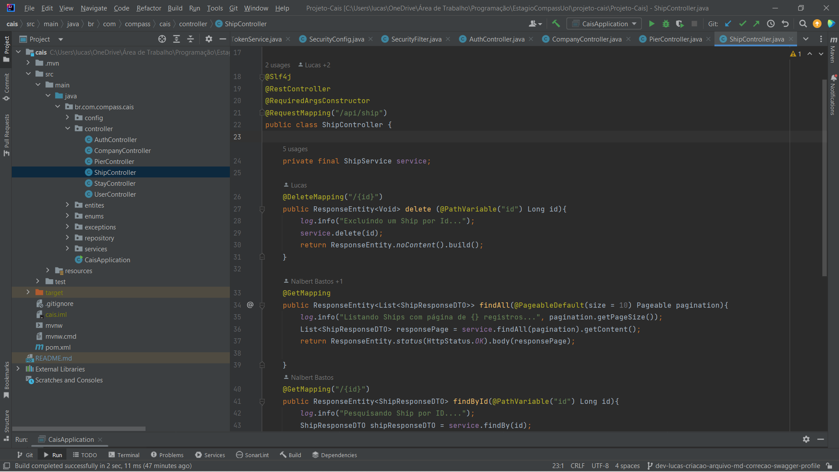Open Project panel gear options
The height and width of the screenshot is (472, 839).
click(209, 39)
